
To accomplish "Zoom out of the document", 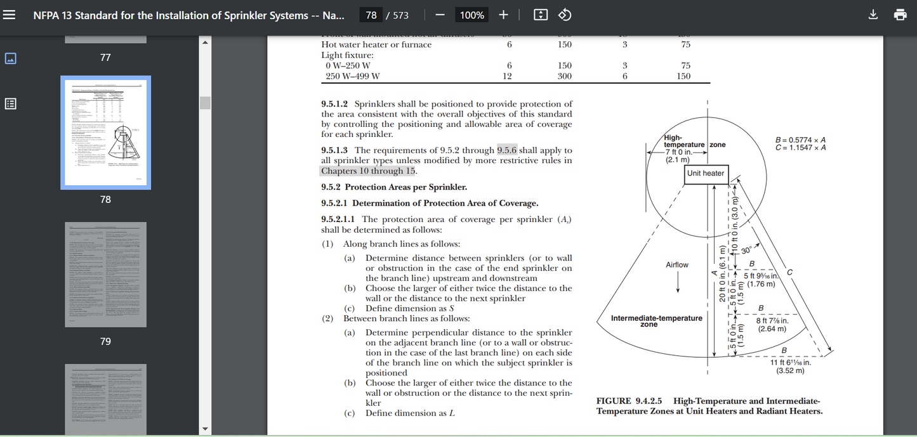I will pos(439,14).
